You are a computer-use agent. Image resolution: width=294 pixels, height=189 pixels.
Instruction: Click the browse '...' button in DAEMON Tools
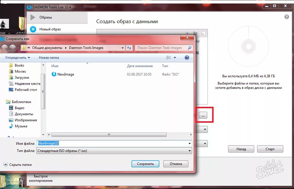203,115
